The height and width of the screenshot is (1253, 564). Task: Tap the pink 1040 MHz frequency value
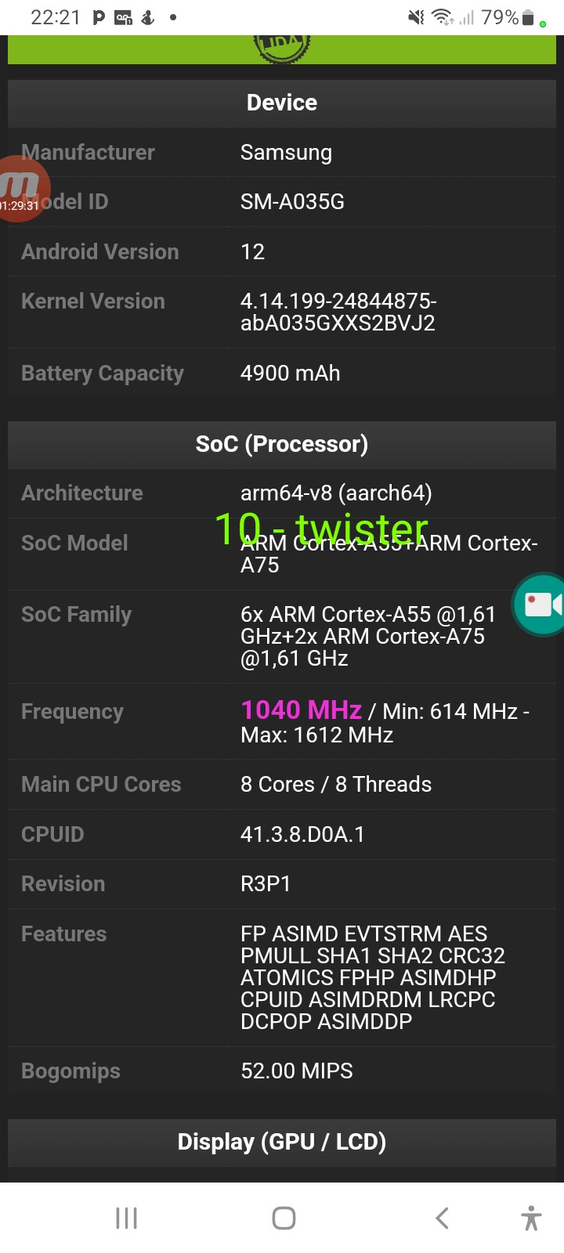pyautogui.click(x=302, y=710)
